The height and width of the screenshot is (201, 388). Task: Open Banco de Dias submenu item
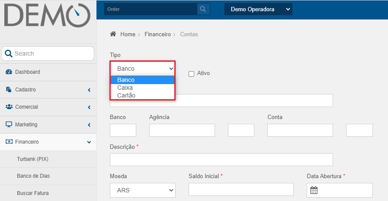pyautogui.click(x=48, y=176)
